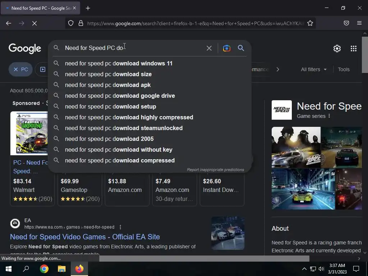Pick suggestion 'download size'
This screenshot has width=368, height=276.
[x=150, y=74]
